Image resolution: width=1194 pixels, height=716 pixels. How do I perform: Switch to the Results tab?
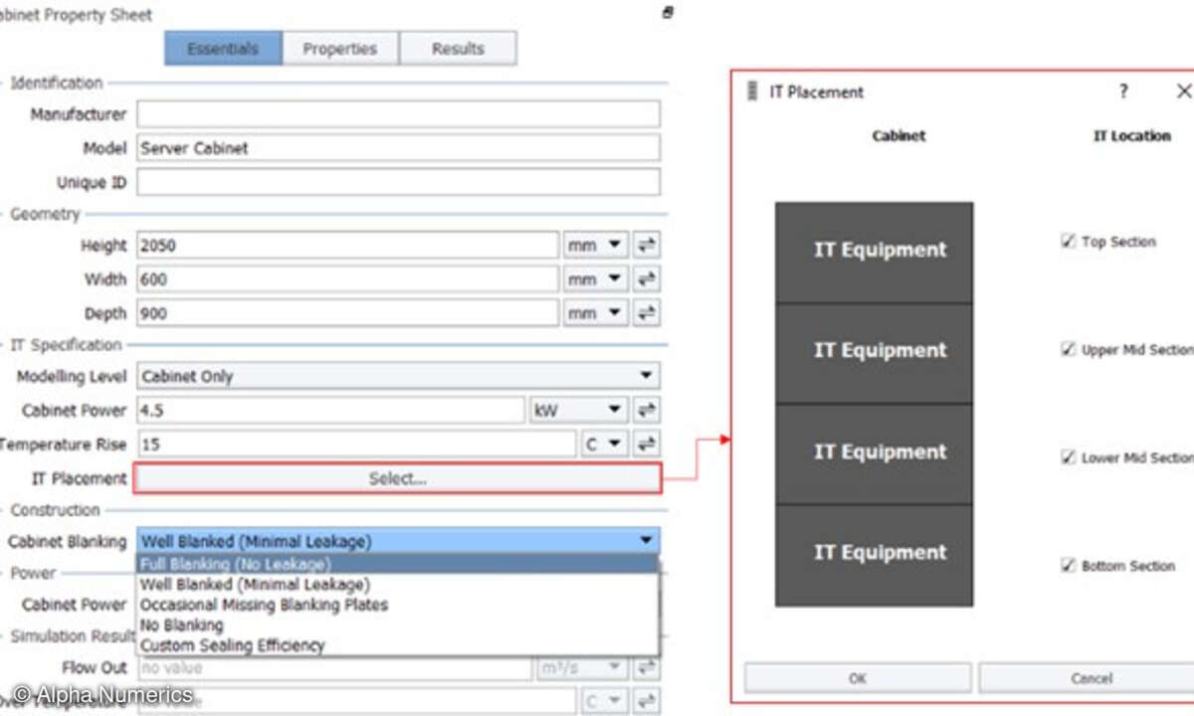click(x=458, y=49)
